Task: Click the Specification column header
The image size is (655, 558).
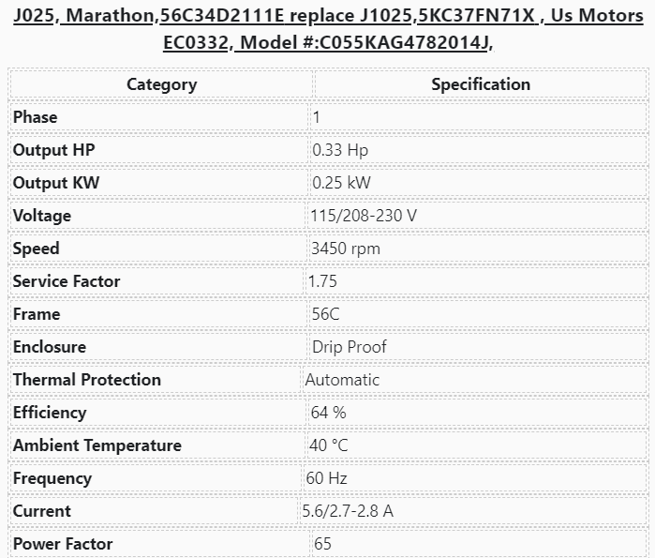Action: pyautogui.click(x=481, y=84)
